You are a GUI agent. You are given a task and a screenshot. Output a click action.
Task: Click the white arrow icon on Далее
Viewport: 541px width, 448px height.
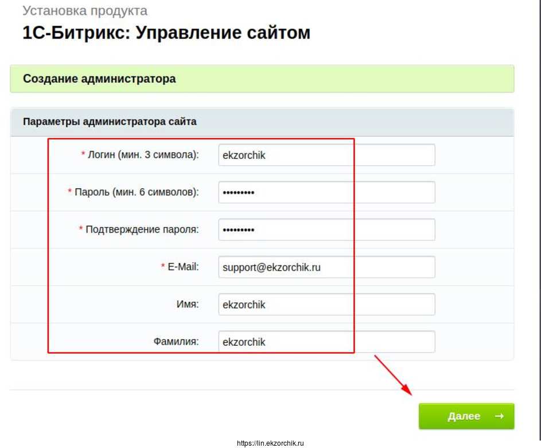coord(499,416)
